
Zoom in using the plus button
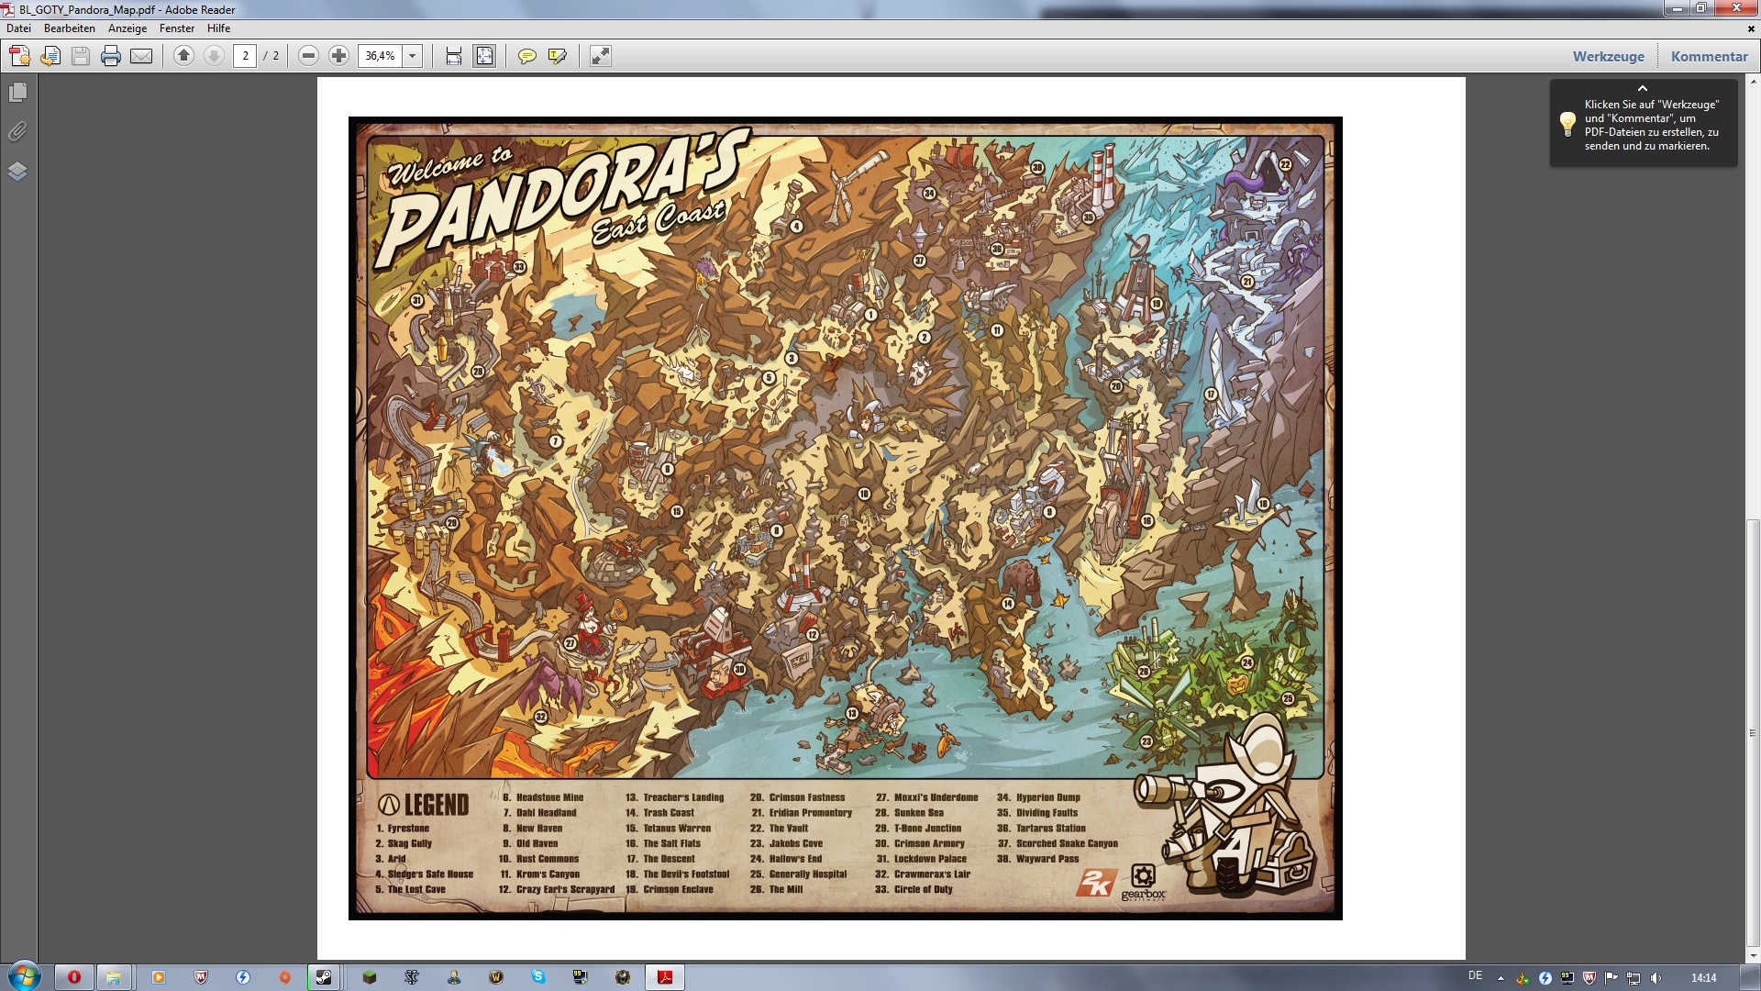(339, 56)
